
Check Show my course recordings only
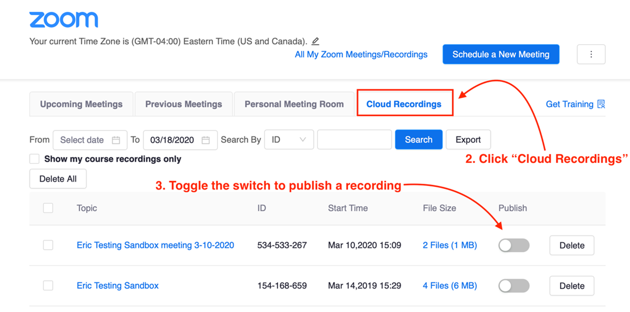pyautogui.click(x=35, y=159)
